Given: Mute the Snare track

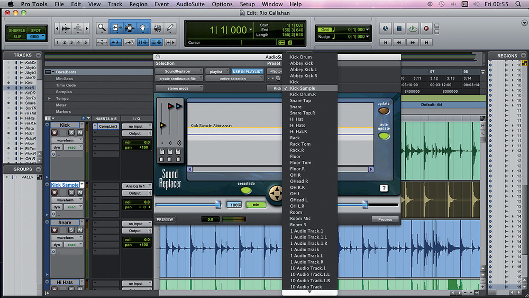Looking at the screenshot, I should point(80,230).
